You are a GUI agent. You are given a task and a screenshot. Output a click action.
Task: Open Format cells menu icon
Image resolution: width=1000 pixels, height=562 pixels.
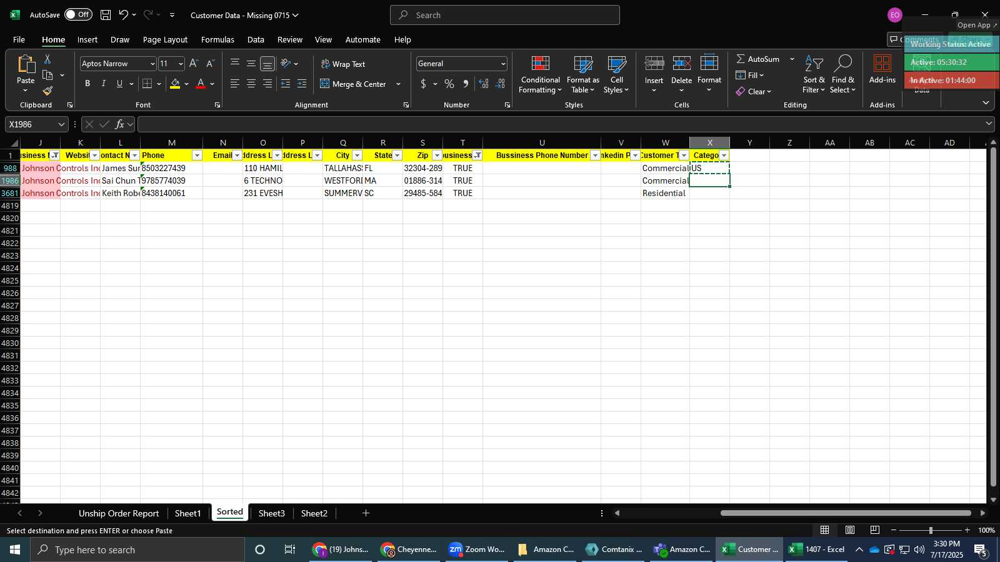coord(709,64)
